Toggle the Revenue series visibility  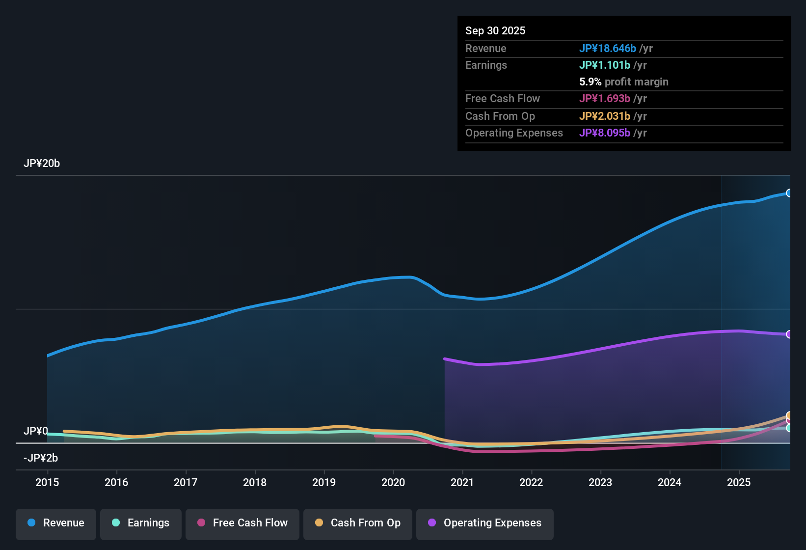point(55,523)
